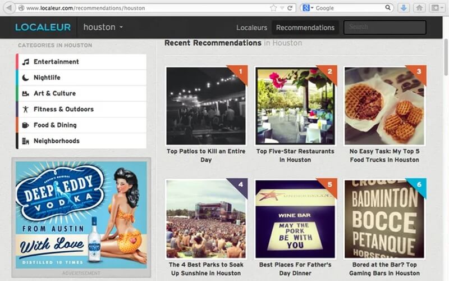
Task: Open the houston city dropdown
Action: coord(103,27)
